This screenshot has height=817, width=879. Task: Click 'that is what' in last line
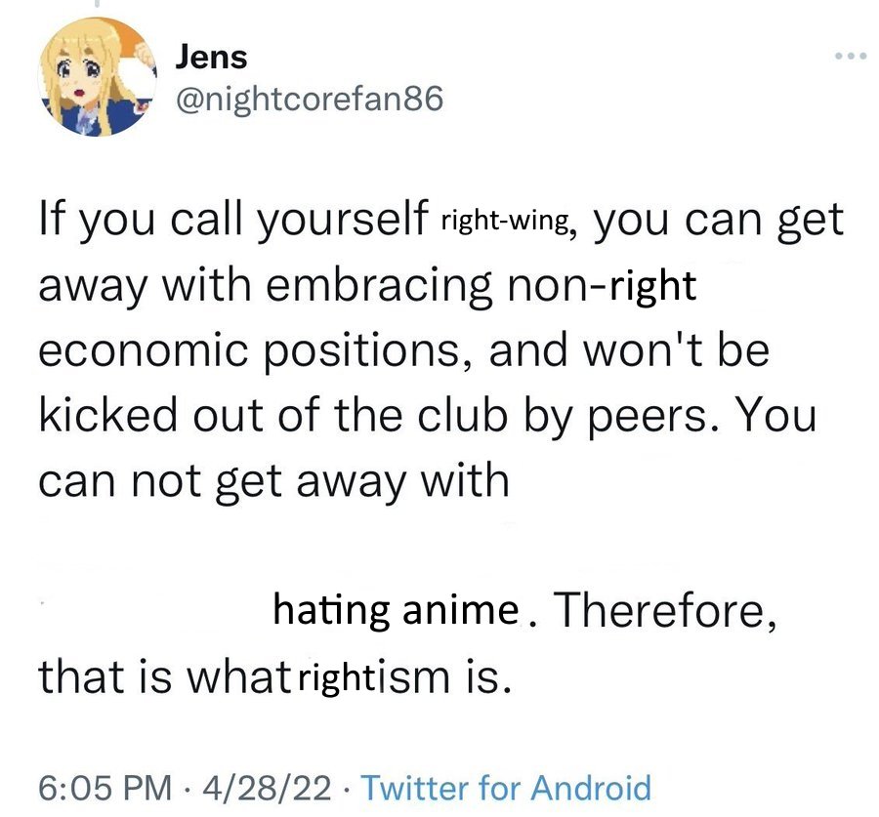[x=164, y=676]
